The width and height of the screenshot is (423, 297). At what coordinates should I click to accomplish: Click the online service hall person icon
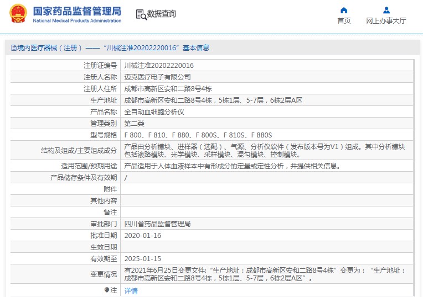386,10
